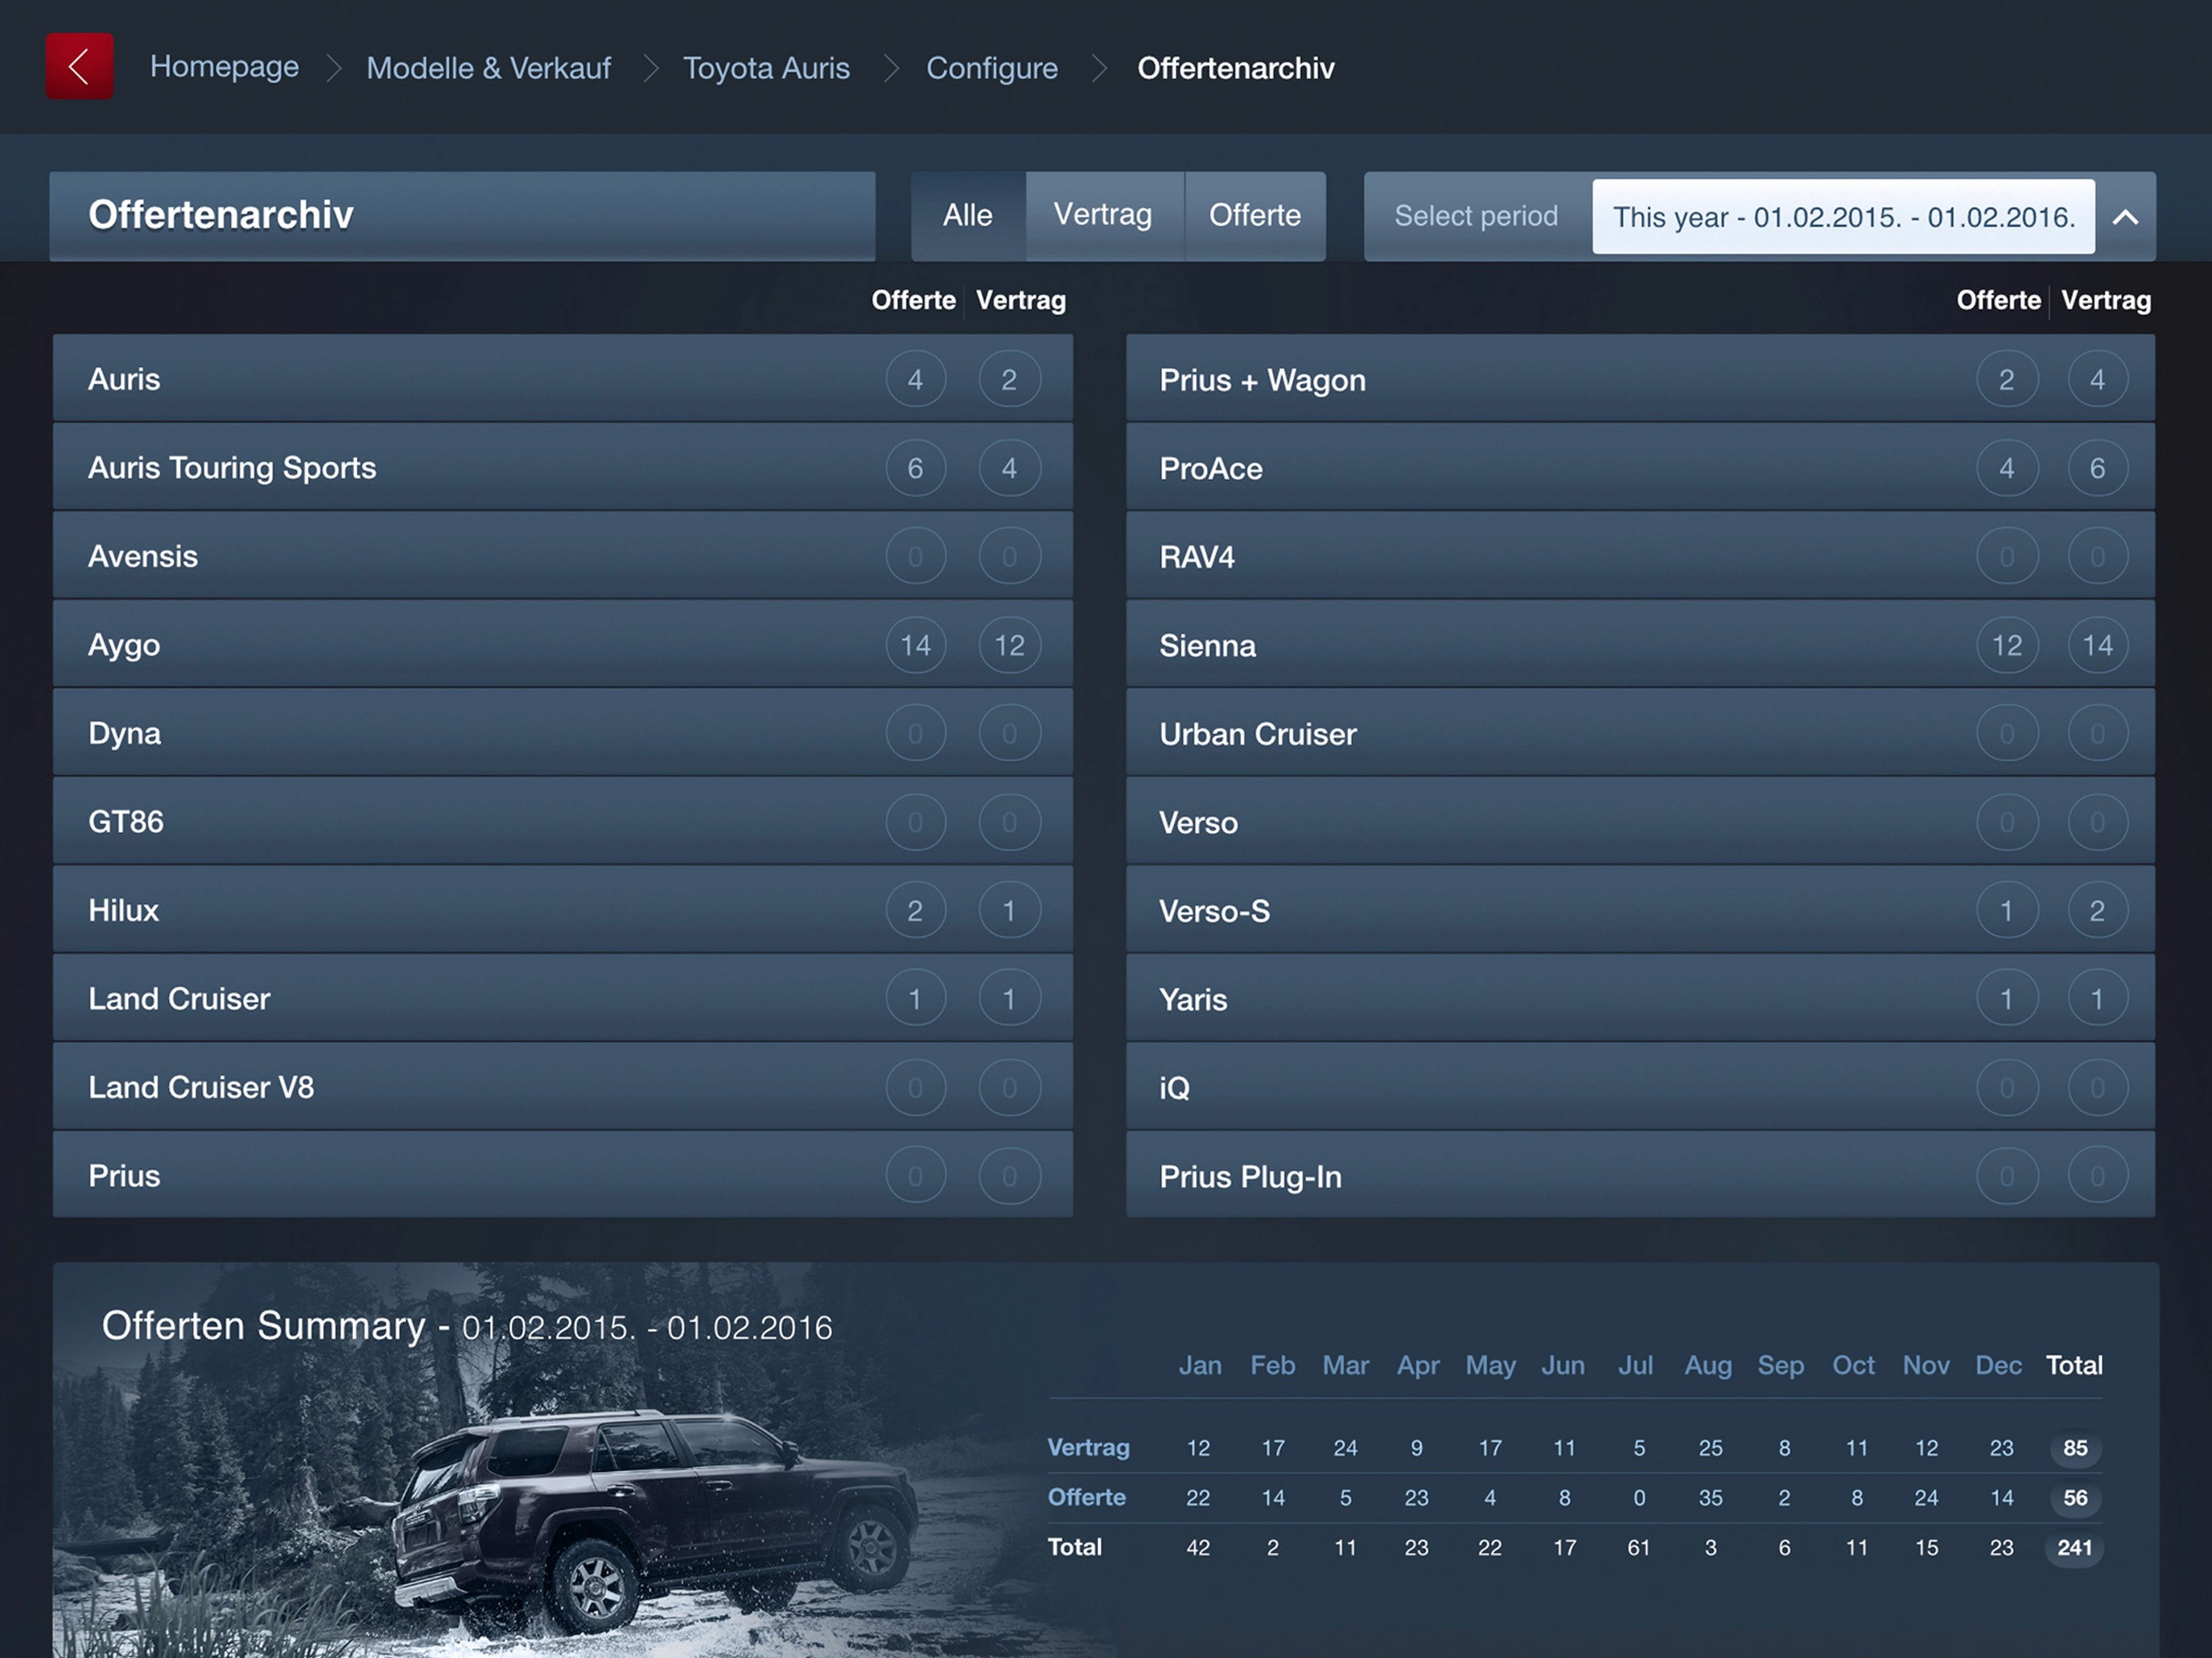Click the Configure breadcrumb link
The image size is (2212, 1658).
click(991, 68)
